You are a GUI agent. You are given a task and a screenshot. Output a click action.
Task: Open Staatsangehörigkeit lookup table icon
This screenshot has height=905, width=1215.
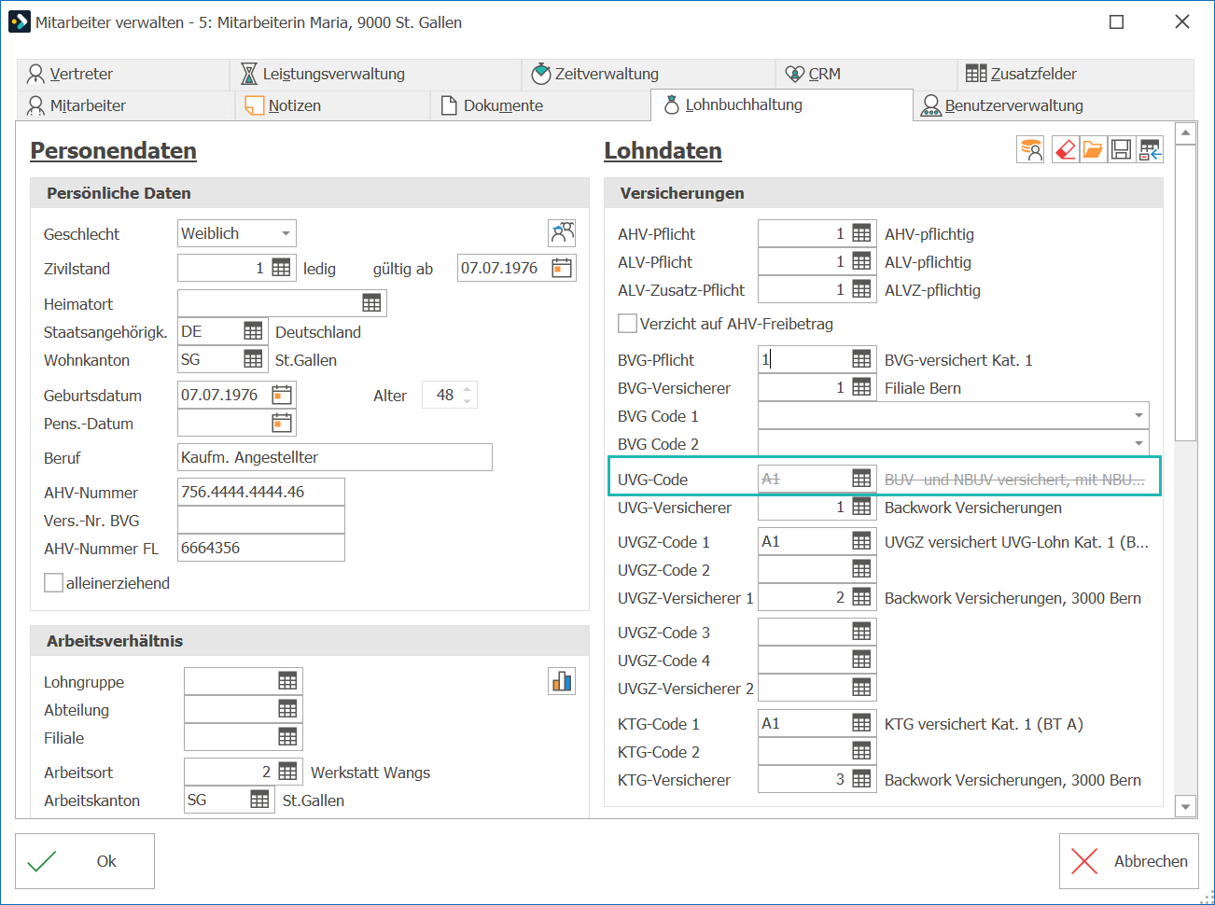click(253, 331)
